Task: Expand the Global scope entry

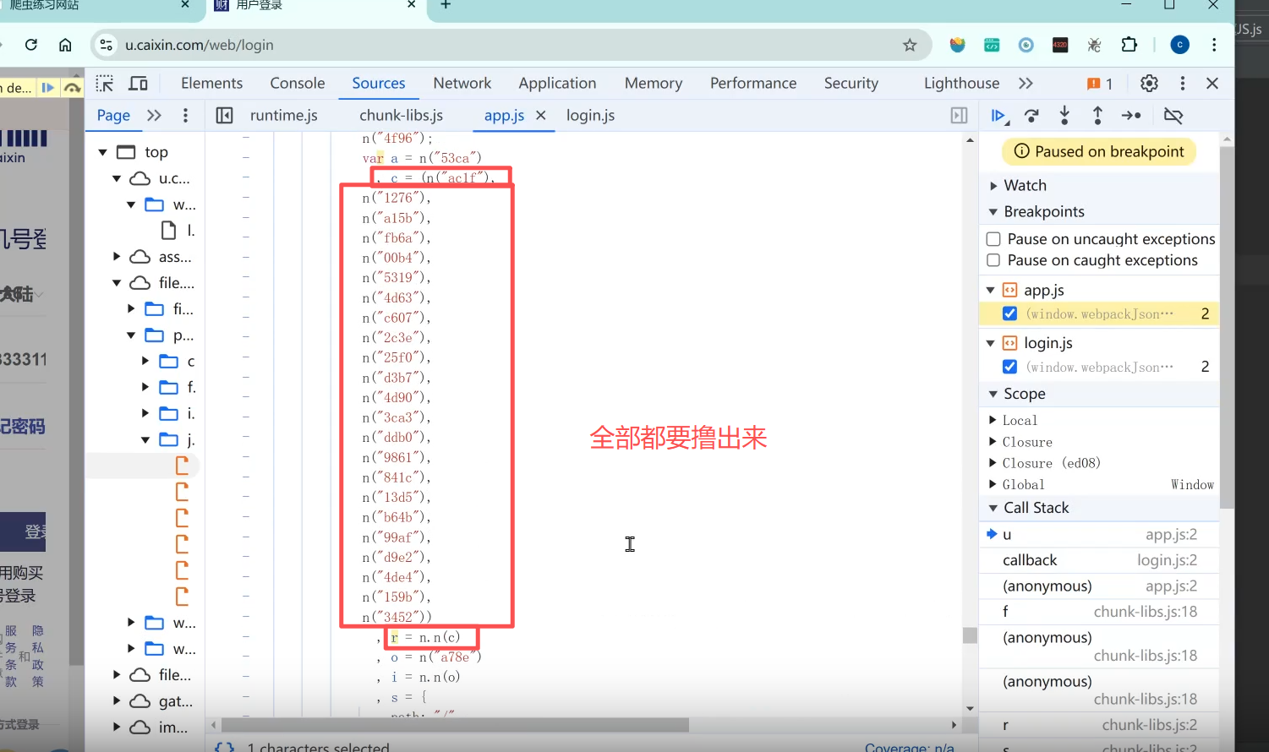Action: 993,484
